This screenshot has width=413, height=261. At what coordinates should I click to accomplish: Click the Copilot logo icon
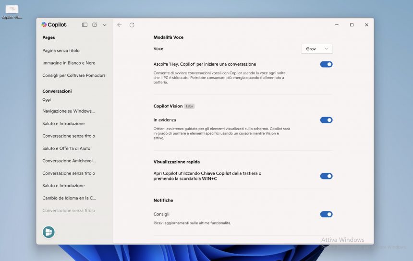pyautogui.click(x=44, y=25)
